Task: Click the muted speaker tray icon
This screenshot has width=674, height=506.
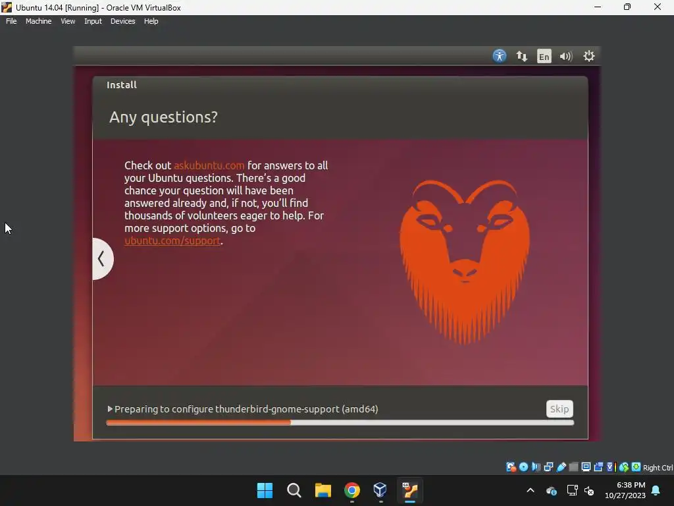Action: pyautogui.click(x=589, y=490)
